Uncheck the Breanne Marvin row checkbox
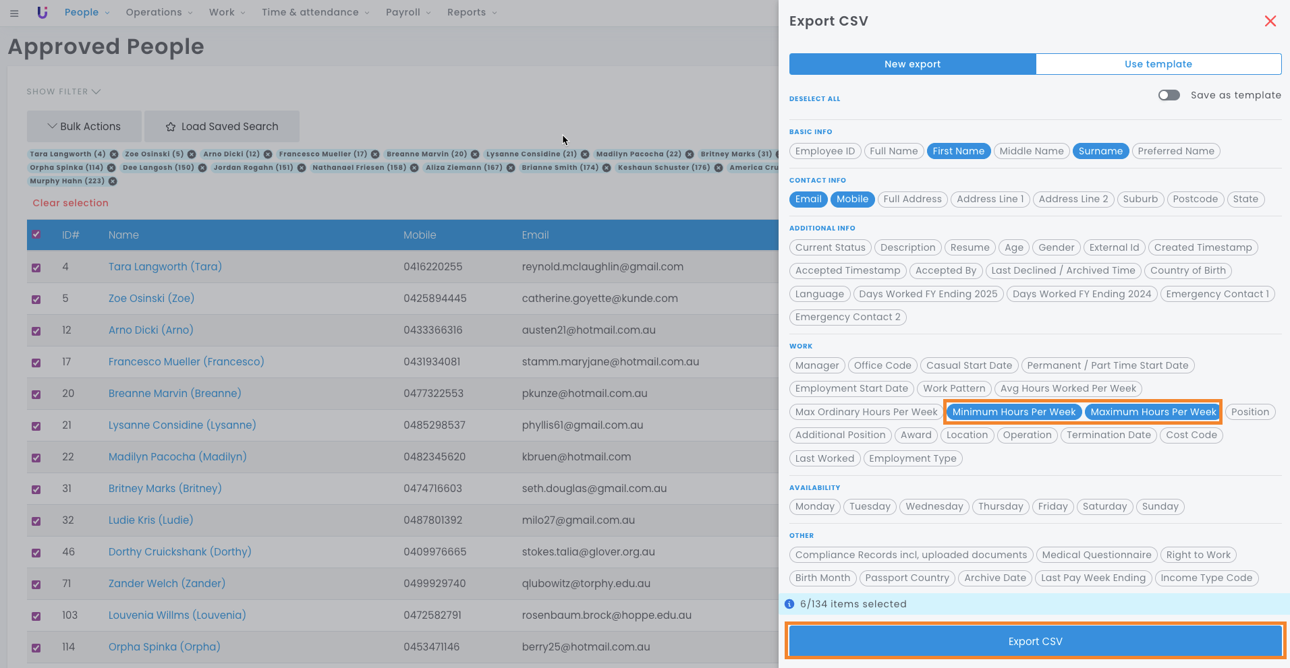The height and width of the screenshot is (668, 1290). [36, 394]
